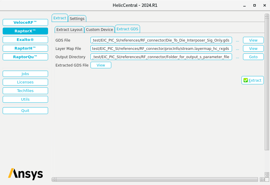Open the Utils panel
The image size is (270, 185).
[x=25, y=99]
